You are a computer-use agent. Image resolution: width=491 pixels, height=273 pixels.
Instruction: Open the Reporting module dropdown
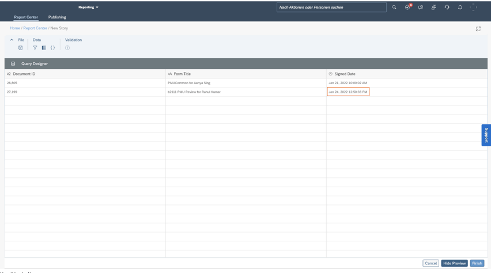(x=88, y=7)
